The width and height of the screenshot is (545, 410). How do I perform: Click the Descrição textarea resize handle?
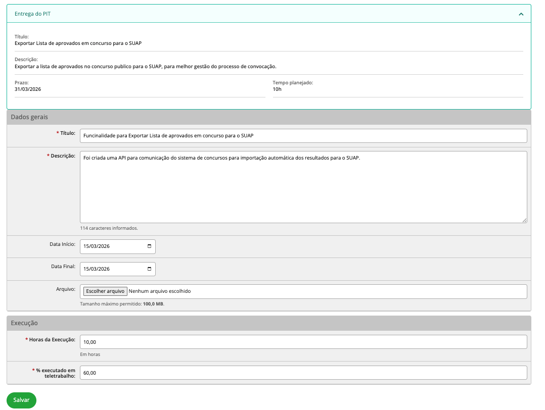(524, 220)
